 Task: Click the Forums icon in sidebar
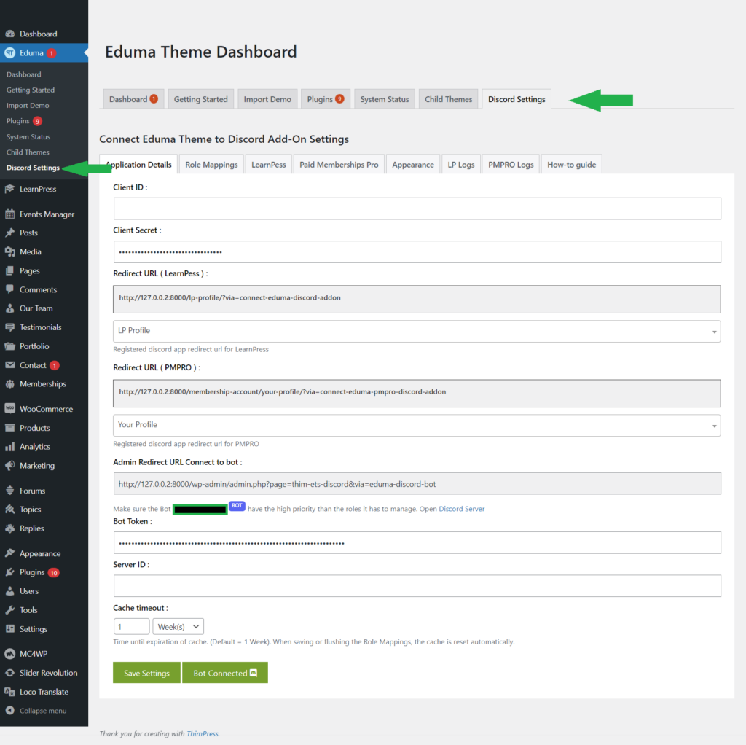tap(10, 491)
